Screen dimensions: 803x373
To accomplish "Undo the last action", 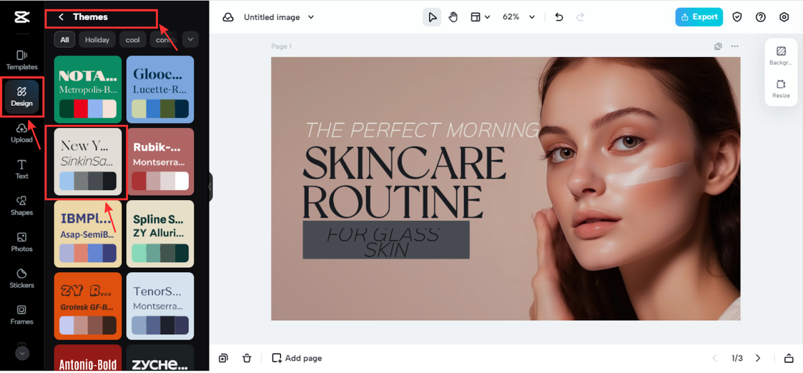I will coord(560,17).
